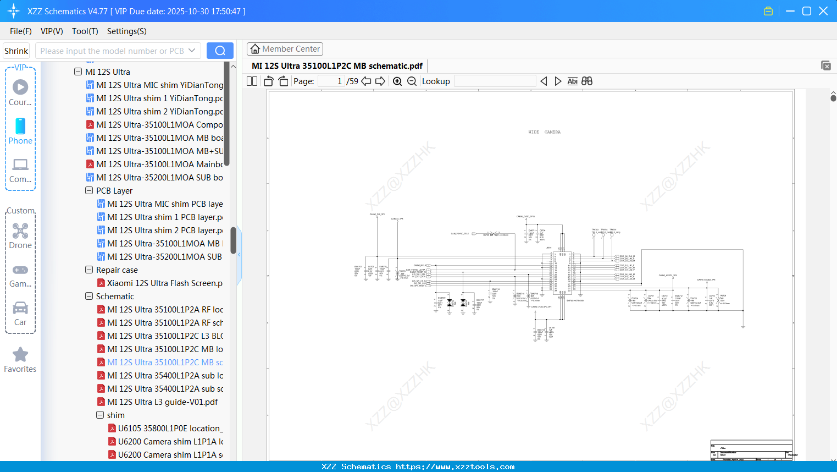Rotate the schematic counterclockwise
The height and width of the screenshot is (472, 837).
[x=268, y=81]
